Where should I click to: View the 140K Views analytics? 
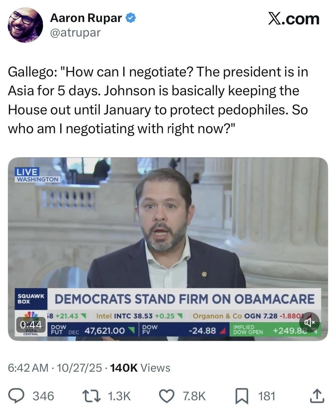point(140,368)
